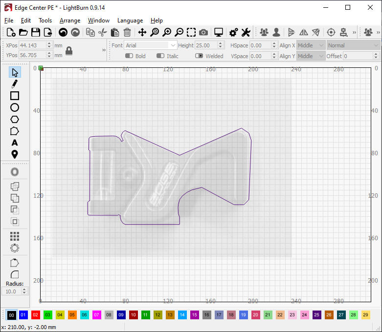This screenshot has width=382, height=332.
Task: Toggle the aspect ratio lock button
Action: tap(69, 50)
